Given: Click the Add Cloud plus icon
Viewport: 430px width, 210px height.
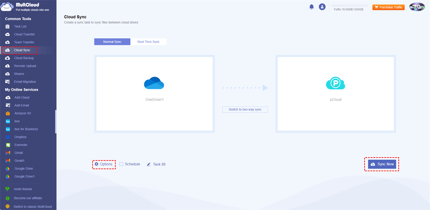Looking at the screenshot, I should point(8,97).
